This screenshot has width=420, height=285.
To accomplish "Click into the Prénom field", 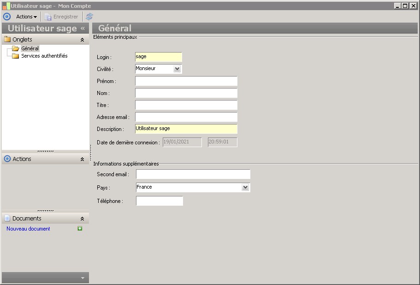I will coord(186,81).
